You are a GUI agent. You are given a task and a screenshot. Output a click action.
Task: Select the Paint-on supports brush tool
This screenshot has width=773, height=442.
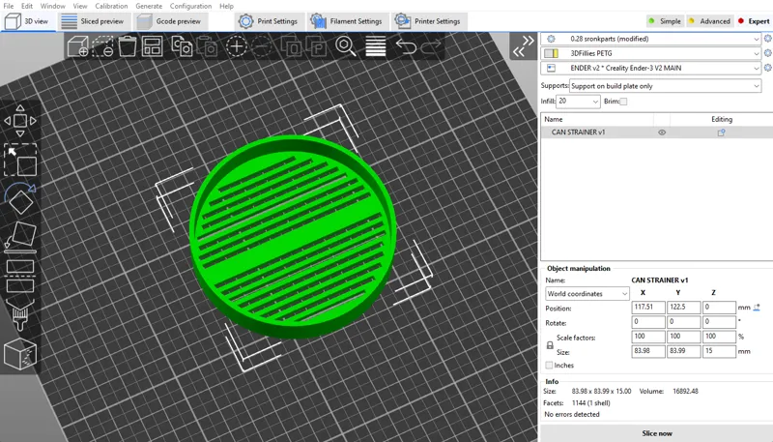(20, 314)
